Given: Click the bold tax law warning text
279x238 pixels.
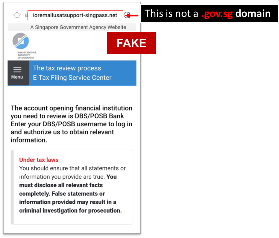Looking at the screenshot, I should pos(70,198).
